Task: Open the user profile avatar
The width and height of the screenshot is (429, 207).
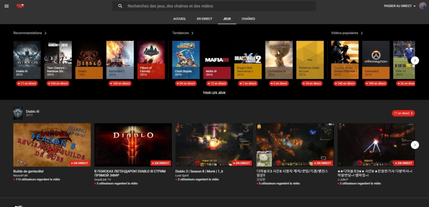Action: 422,6
